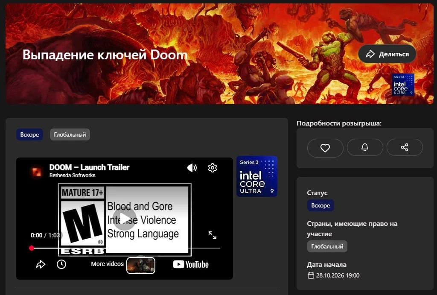This screenshot has height=295, width=437.
Task: Expand video to fullscreen
Action: 213,235
